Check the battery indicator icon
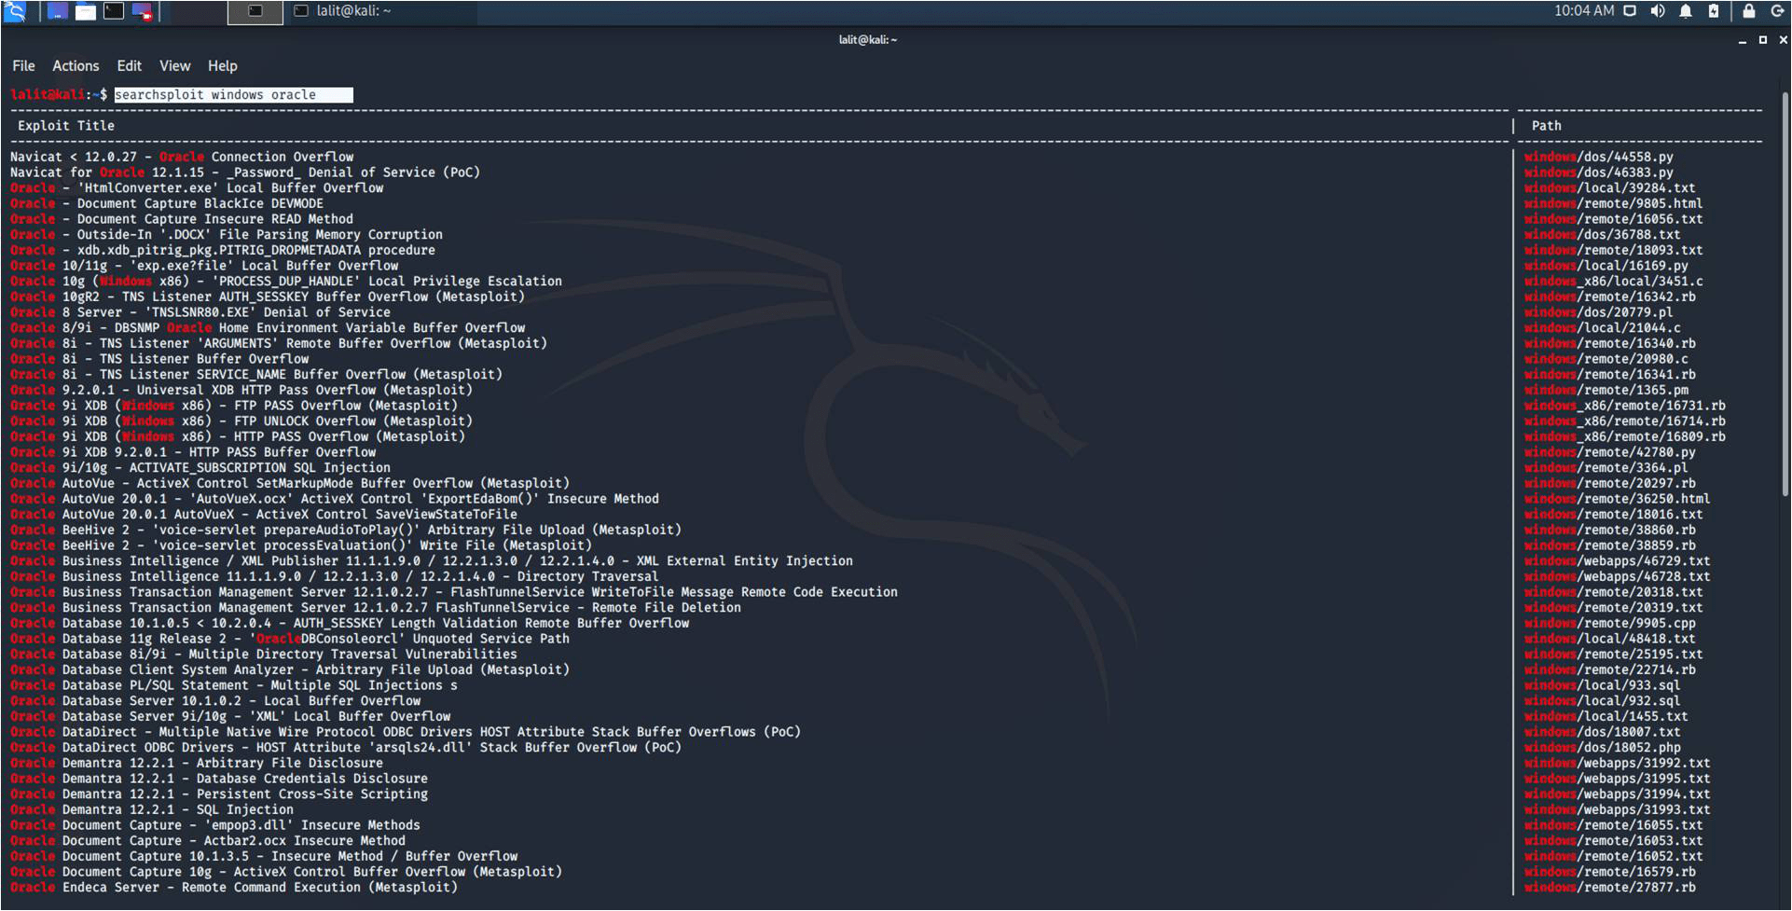The height and width of the screenshot is (911, 1792). pyautogui.click(x=1714, y=12)
